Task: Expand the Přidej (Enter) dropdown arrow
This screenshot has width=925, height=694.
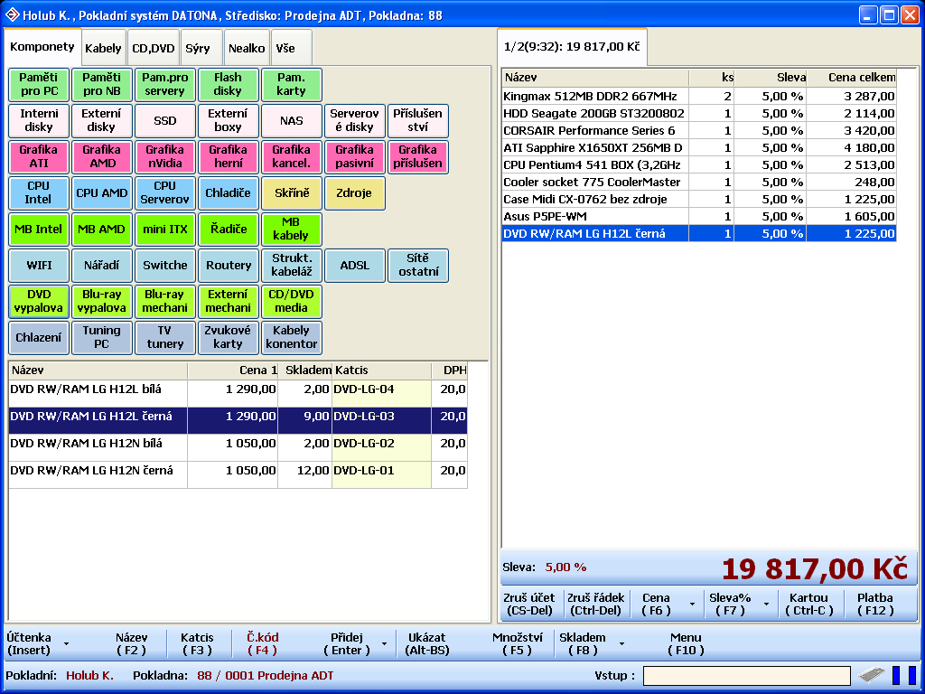Action: pyautogui.click(x=384, y=643)
